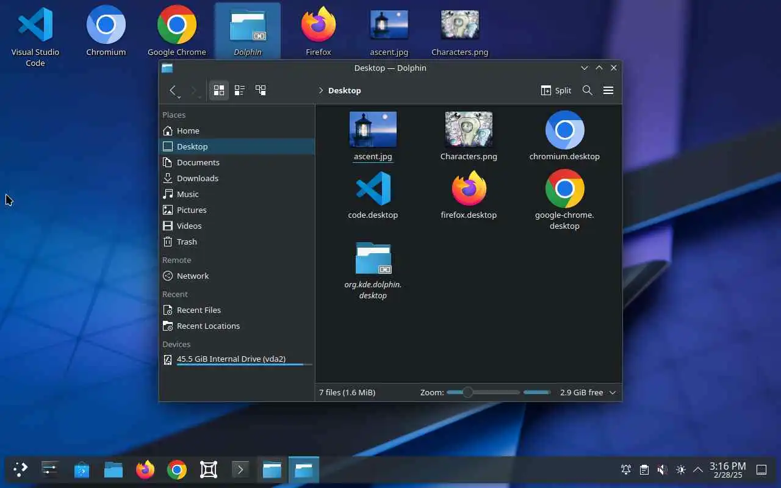Click the free space capacity bar
This screenshot has width=781, height=488.
(x=537, y=392)
